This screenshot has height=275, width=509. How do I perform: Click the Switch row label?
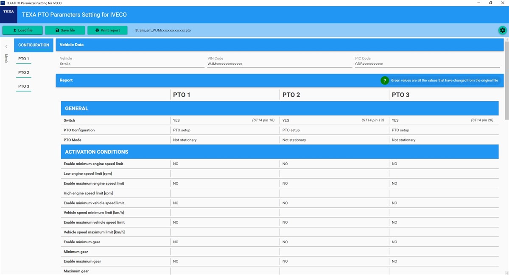(69, 120)
